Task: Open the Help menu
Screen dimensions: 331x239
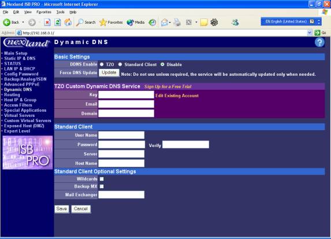Action: pos(73,12)
